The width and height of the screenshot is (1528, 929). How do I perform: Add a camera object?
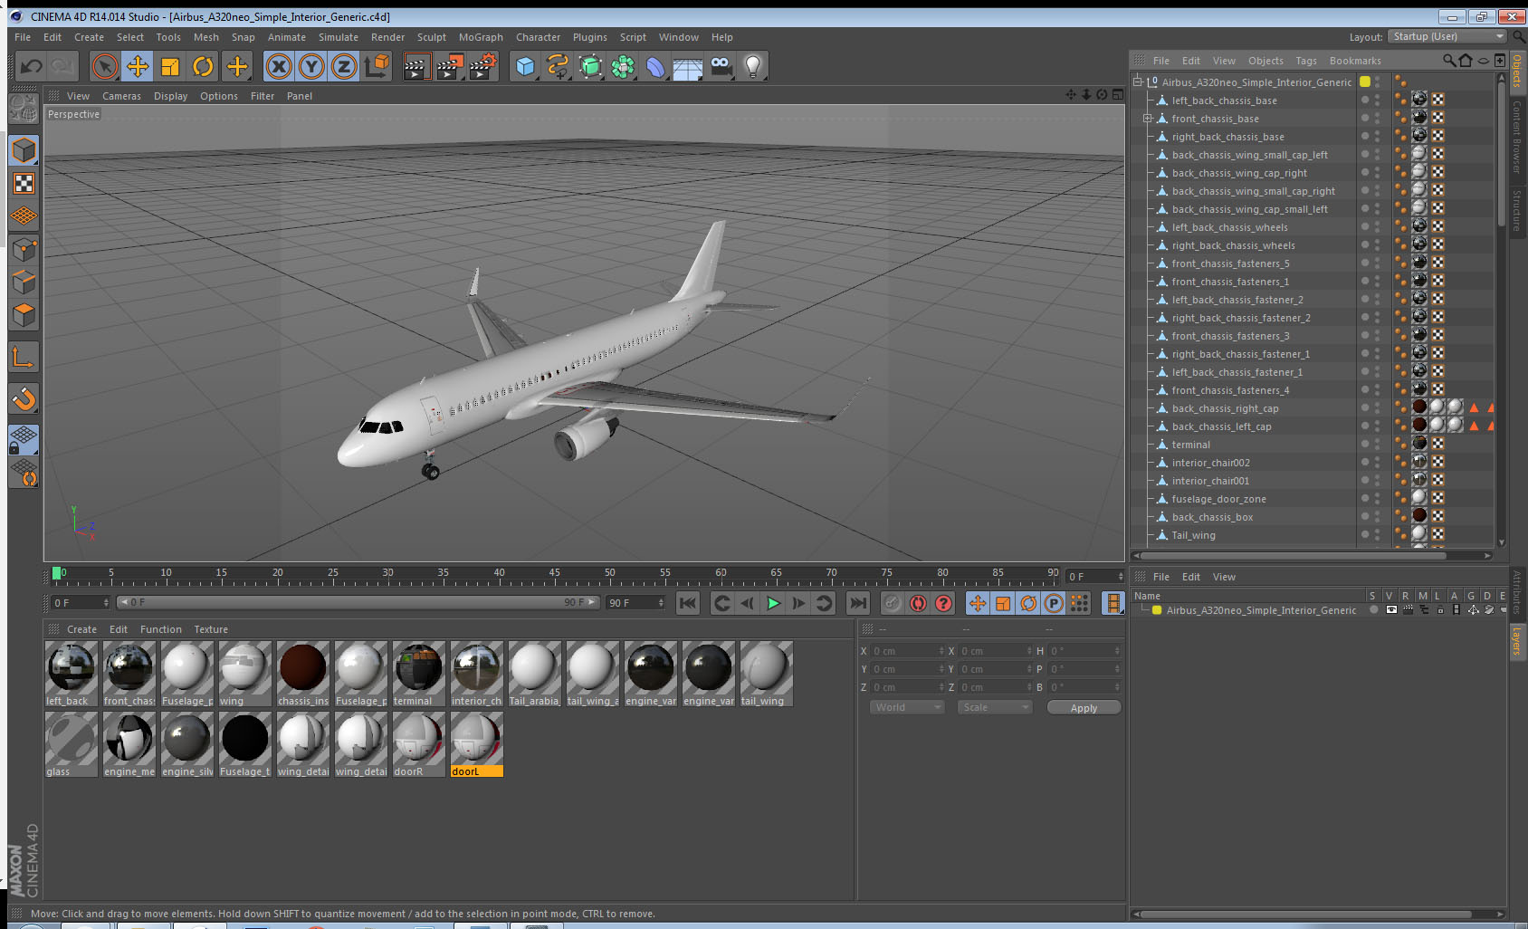coord(721,66)
